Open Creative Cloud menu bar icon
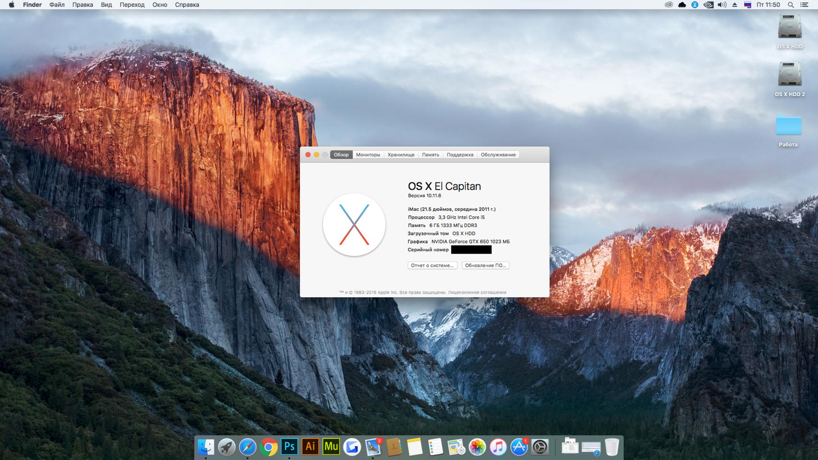818x460 pixels. pos(669,4)
